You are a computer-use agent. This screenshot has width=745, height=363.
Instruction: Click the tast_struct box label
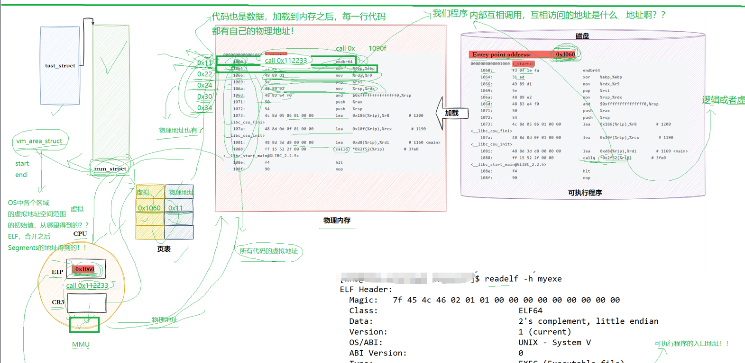click(60, 66)
